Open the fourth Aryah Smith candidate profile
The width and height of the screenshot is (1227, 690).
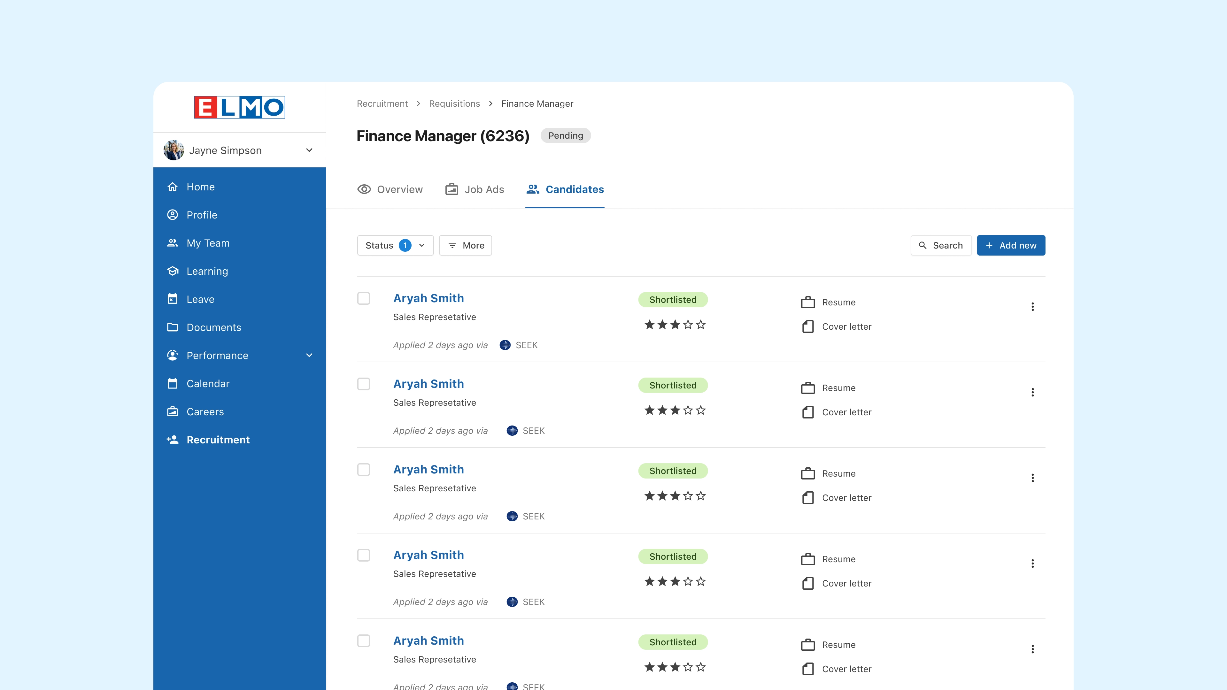coord(429,555)
